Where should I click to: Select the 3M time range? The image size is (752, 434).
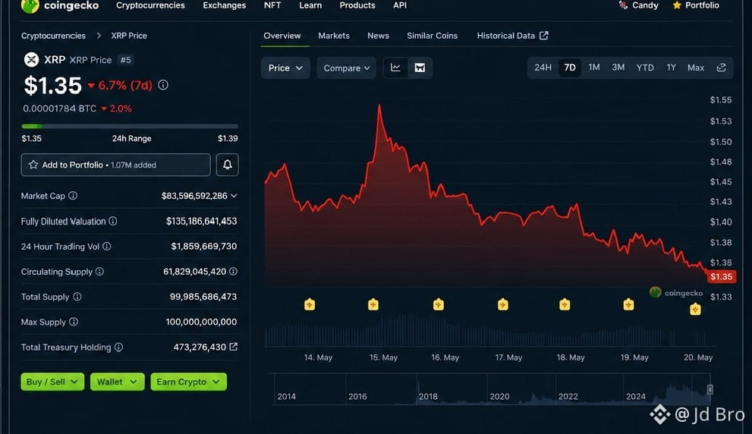[618, 68]
